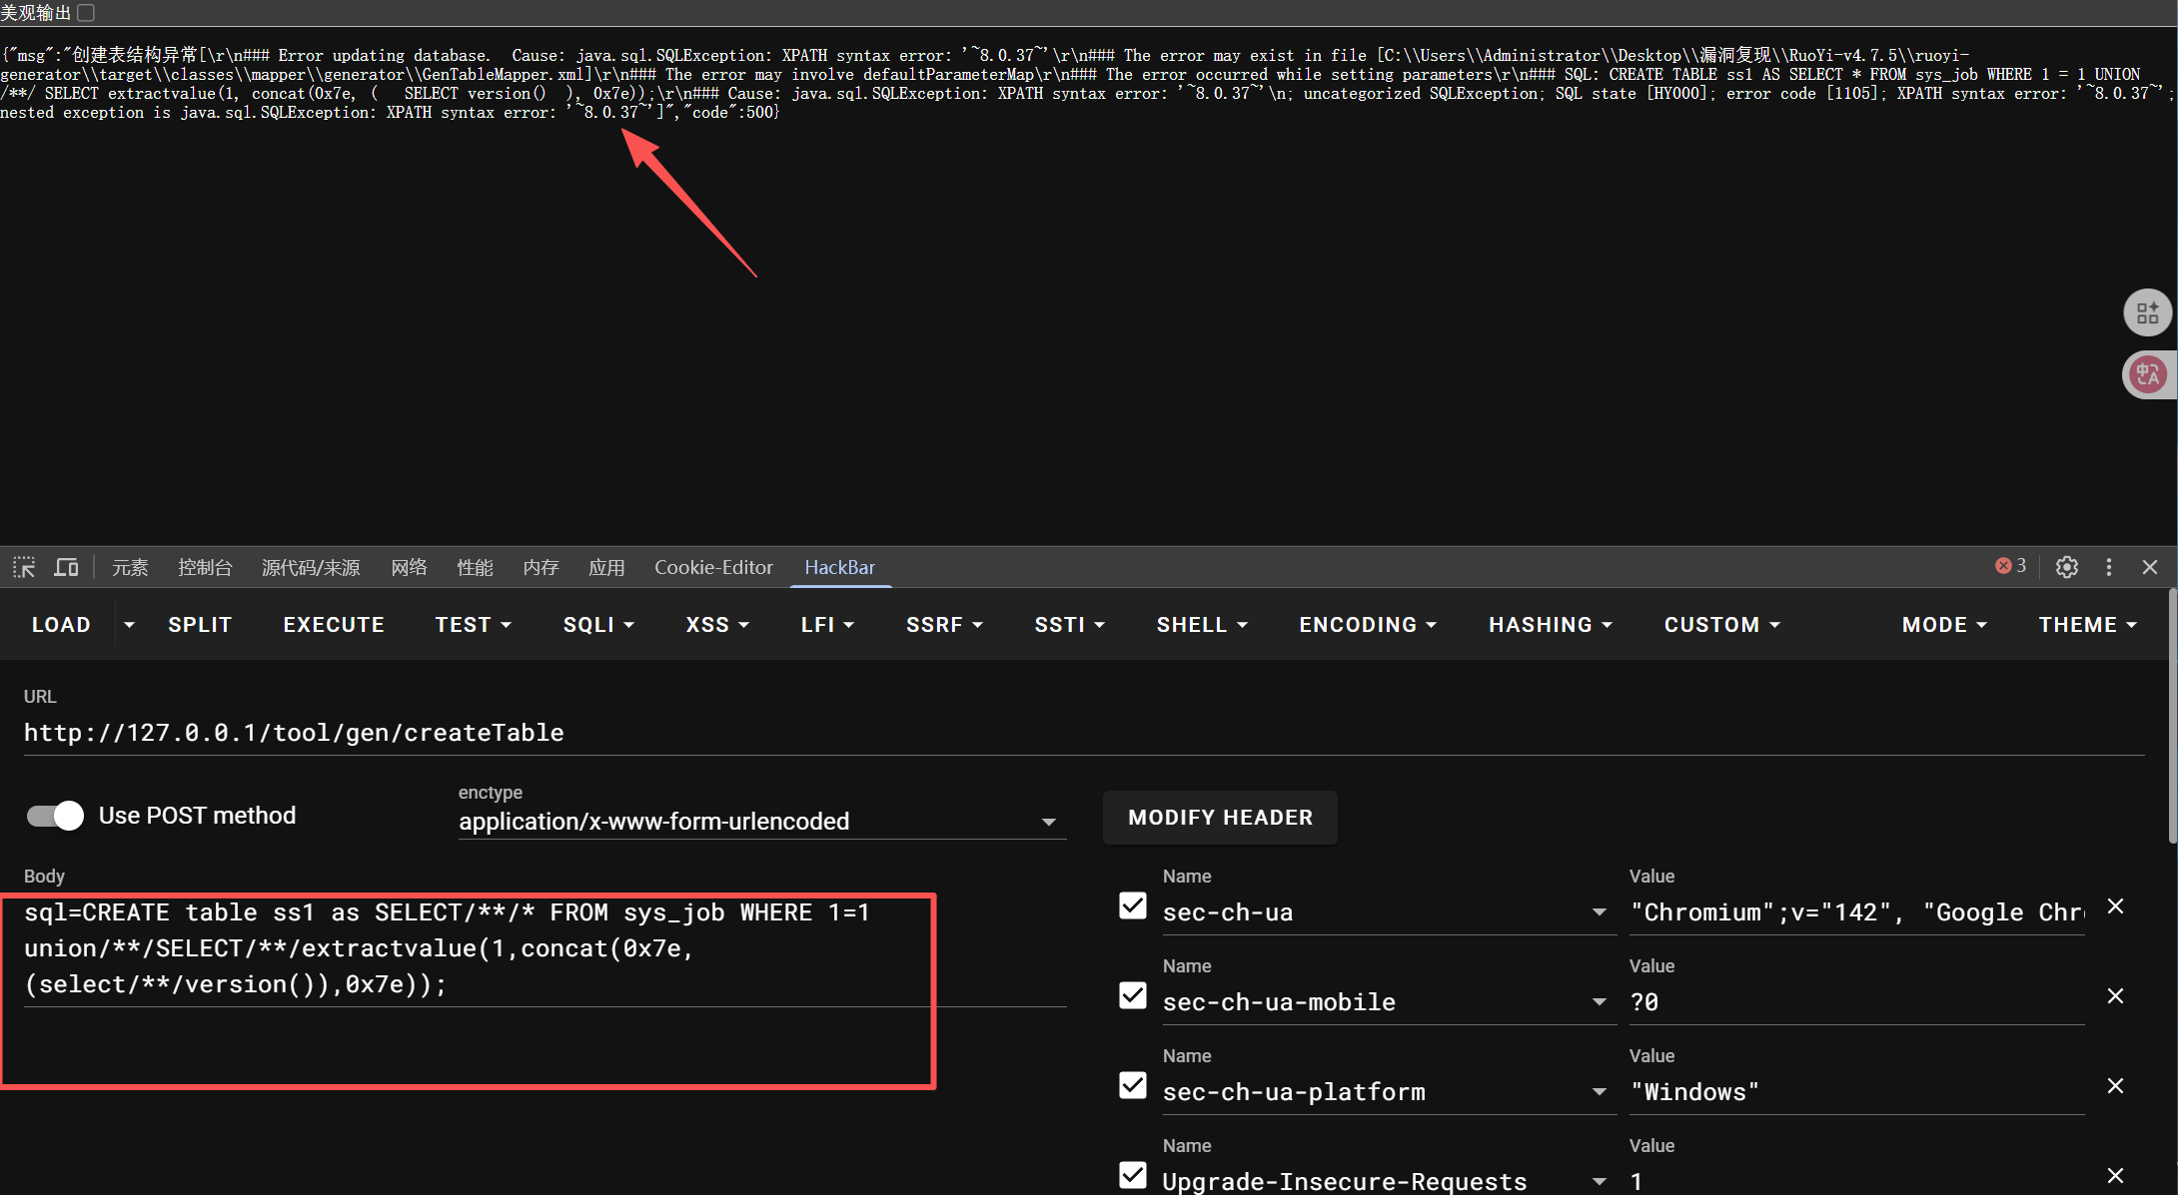Click the grid apps floating icon
The height and width of the screenshot is (1195, 2178).
[x=2147, y=313]
